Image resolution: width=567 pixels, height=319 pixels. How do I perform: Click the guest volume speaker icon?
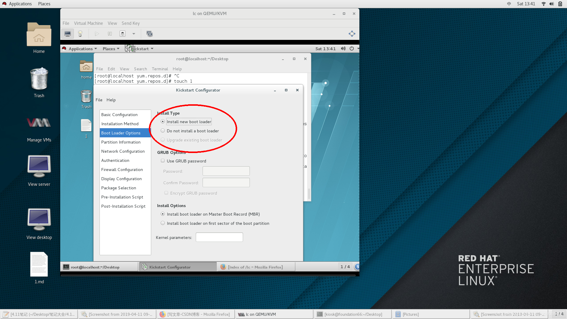[343, 49]
